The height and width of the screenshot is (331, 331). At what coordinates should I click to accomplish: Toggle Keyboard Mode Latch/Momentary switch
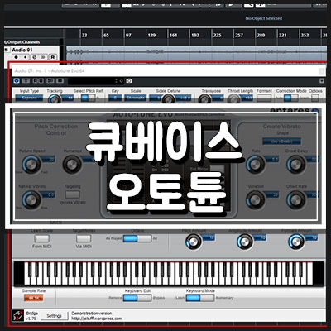(x=200, y=298)
